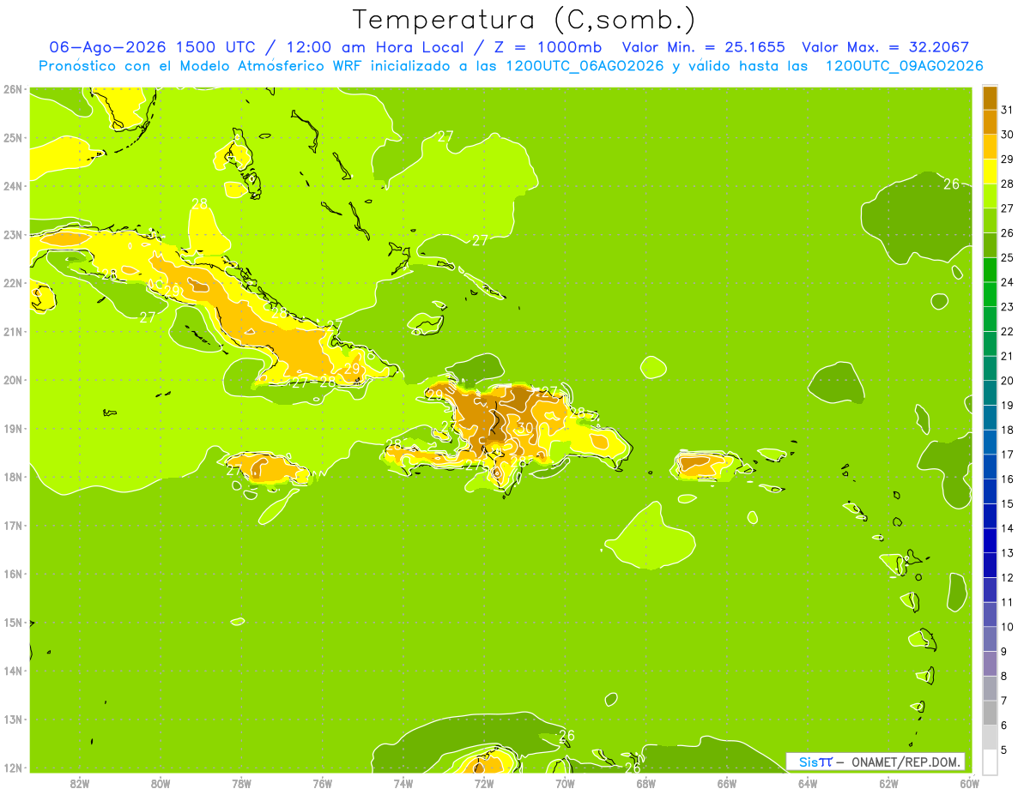
Task: Click the orange legend swatch between 30 and 31
Action: [x=991, y=122]
